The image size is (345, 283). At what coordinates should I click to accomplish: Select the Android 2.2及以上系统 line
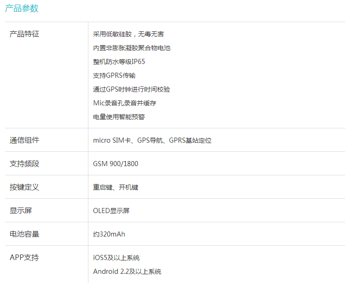[x=127, y=271]
